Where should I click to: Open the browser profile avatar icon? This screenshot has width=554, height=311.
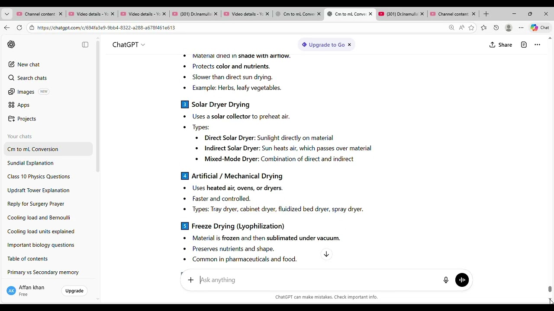pos(509,27)
